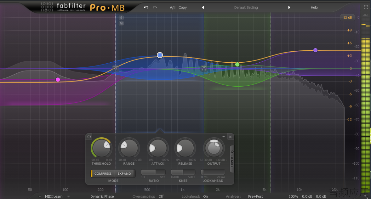Viewport: 371px width, 199px height.
Task: Open the MIDI Learn dropdown arrow
Action: 69,196
